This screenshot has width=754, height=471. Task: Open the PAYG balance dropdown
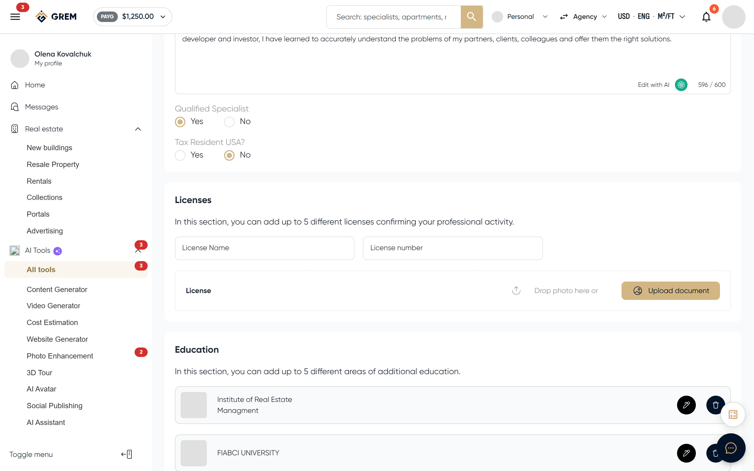(132, 17)
